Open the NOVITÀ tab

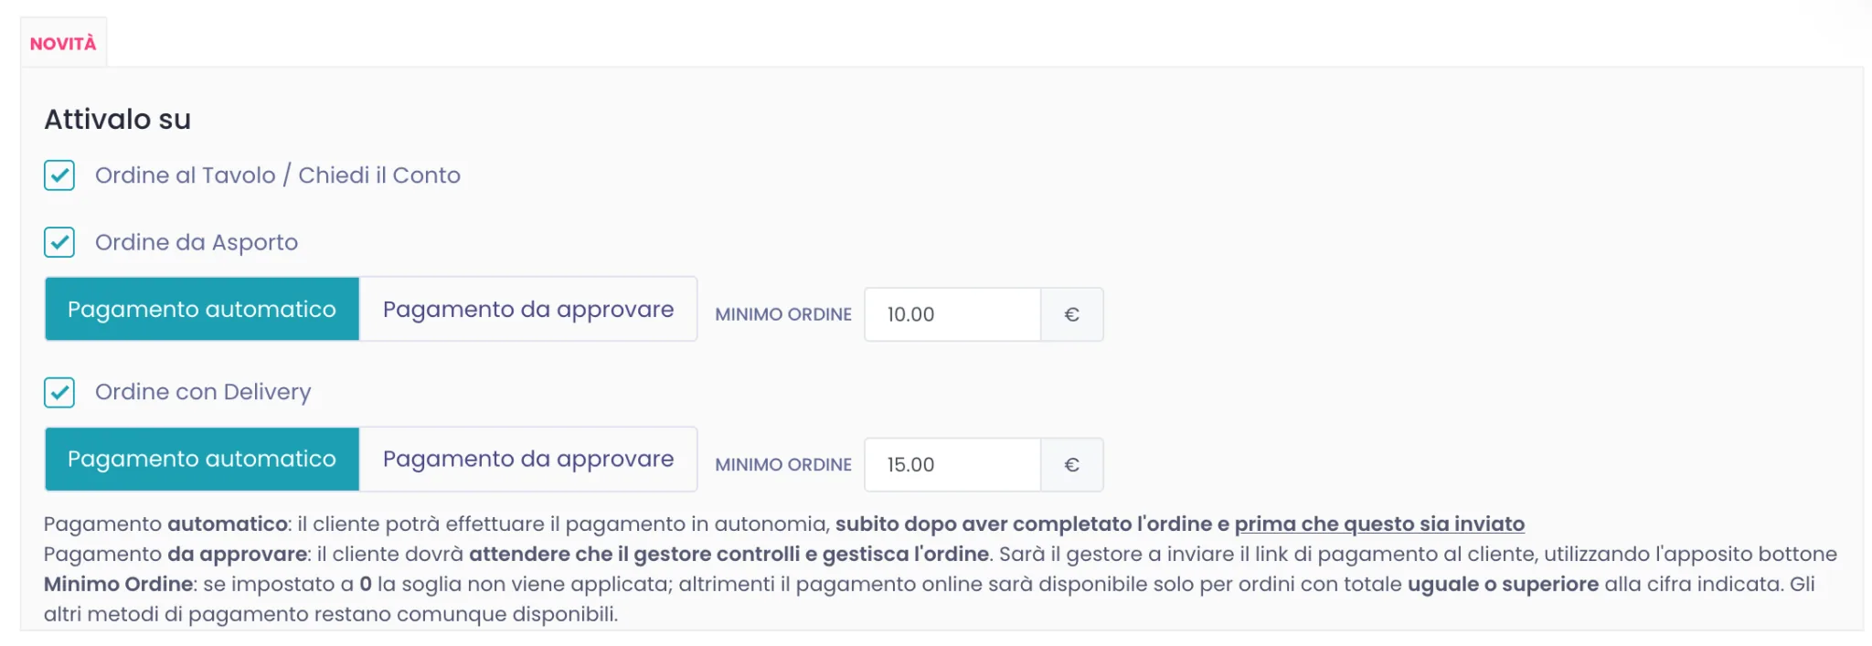pos(63,43)
